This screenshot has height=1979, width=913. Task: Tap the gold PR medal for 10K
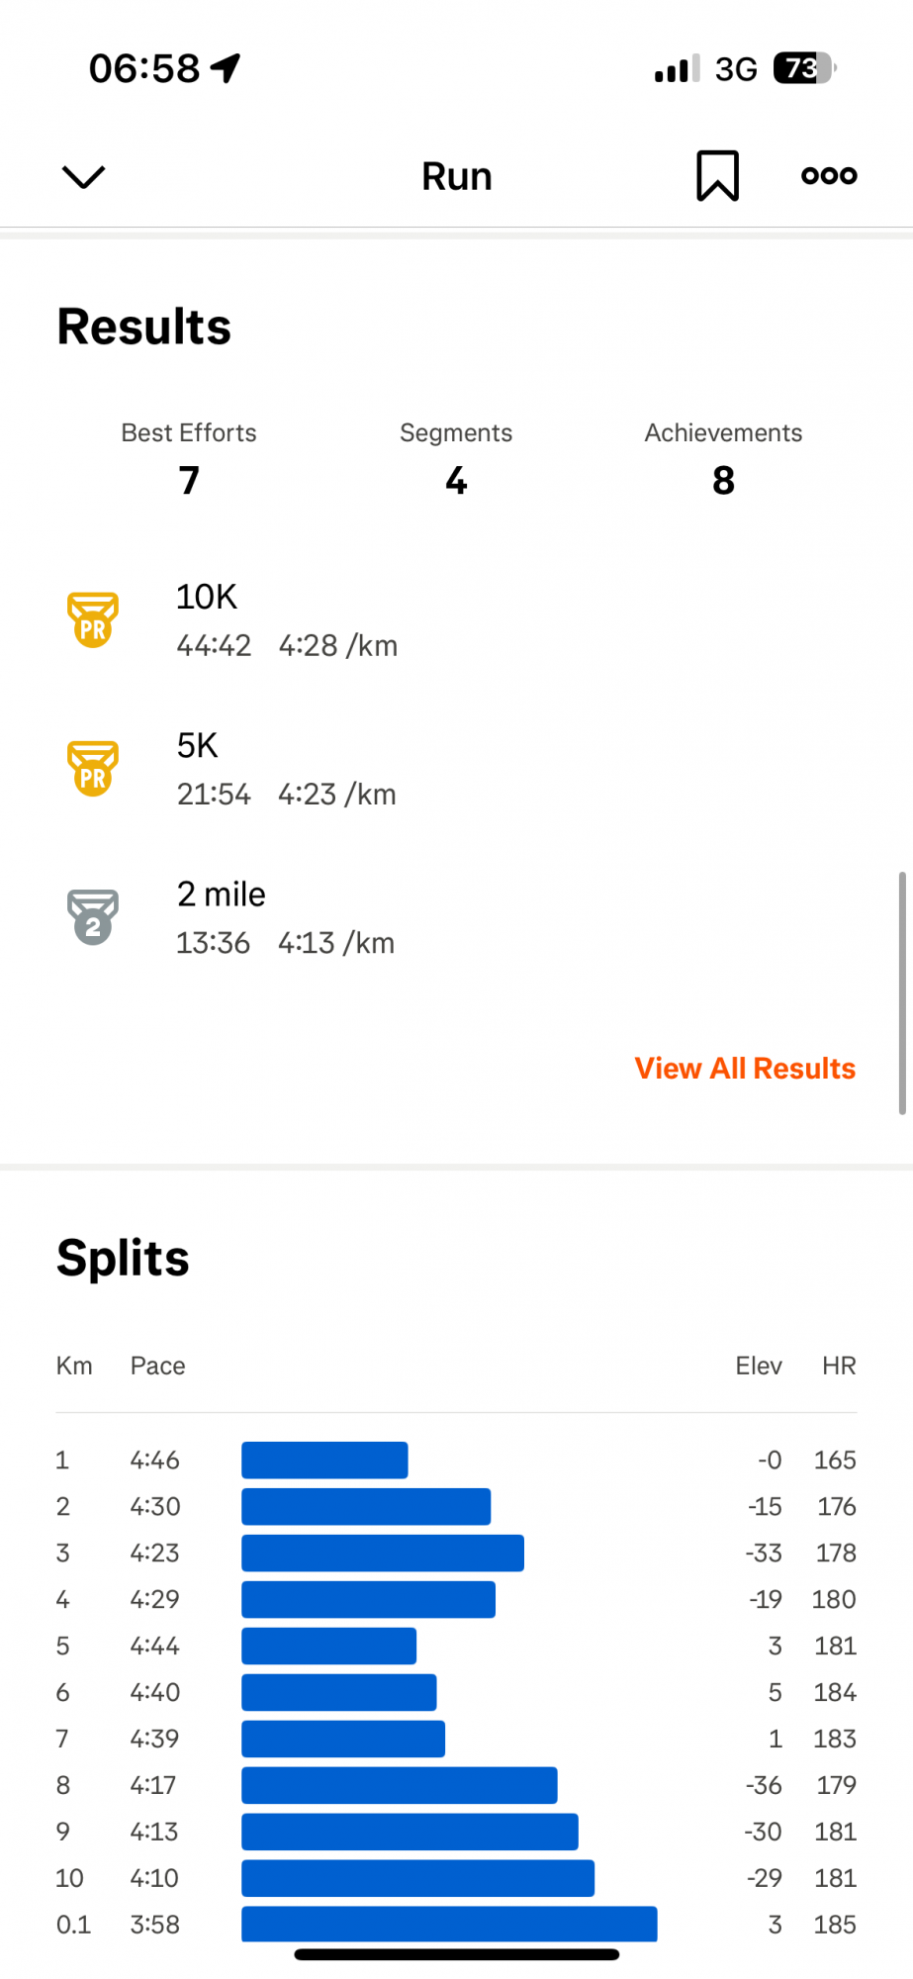coord(93,620)
